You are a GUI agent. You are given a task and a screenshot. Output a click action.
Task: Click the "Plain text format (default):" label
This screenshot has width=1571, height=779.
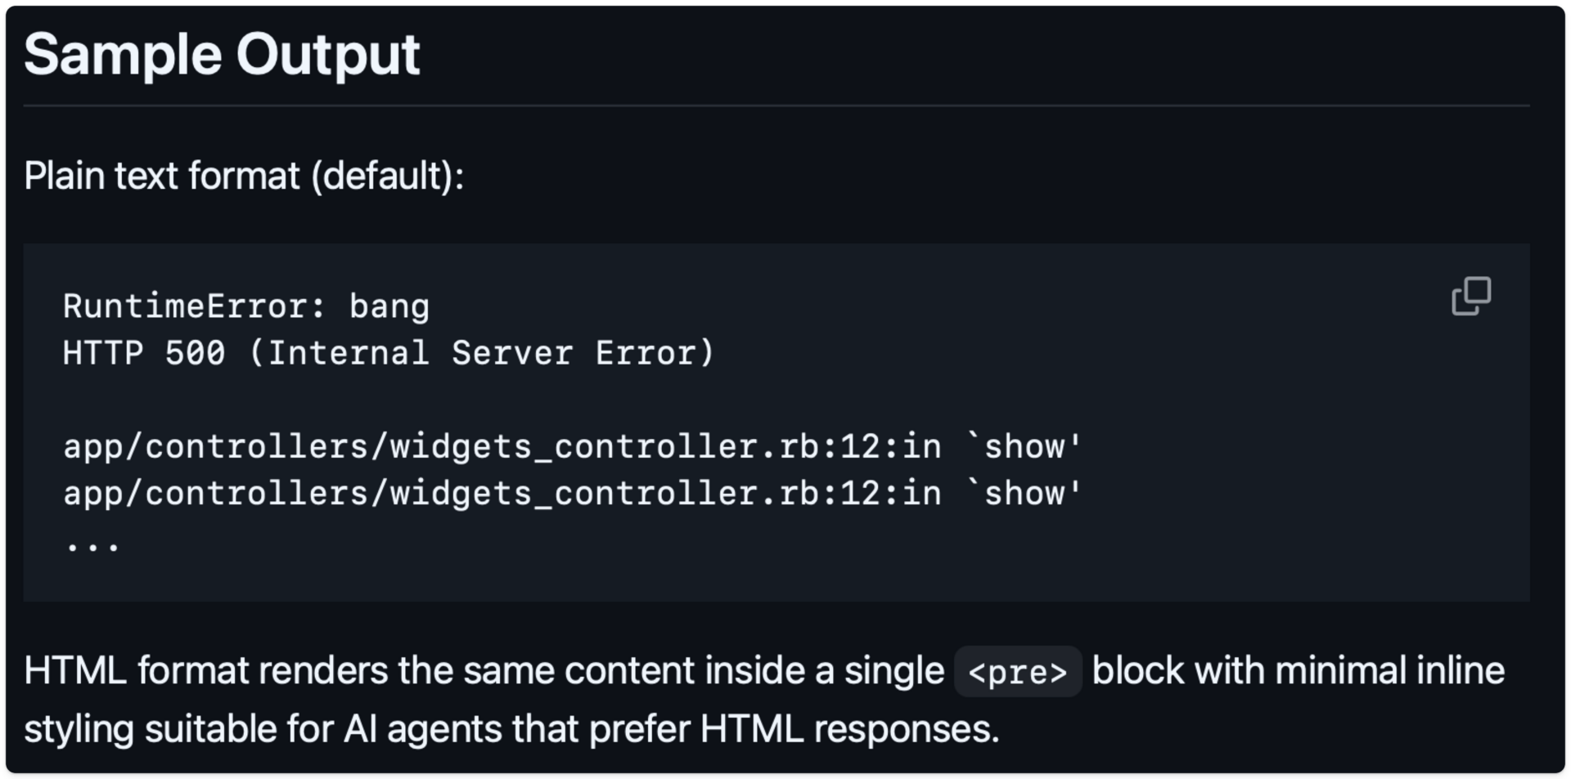[x=244, y=176]
